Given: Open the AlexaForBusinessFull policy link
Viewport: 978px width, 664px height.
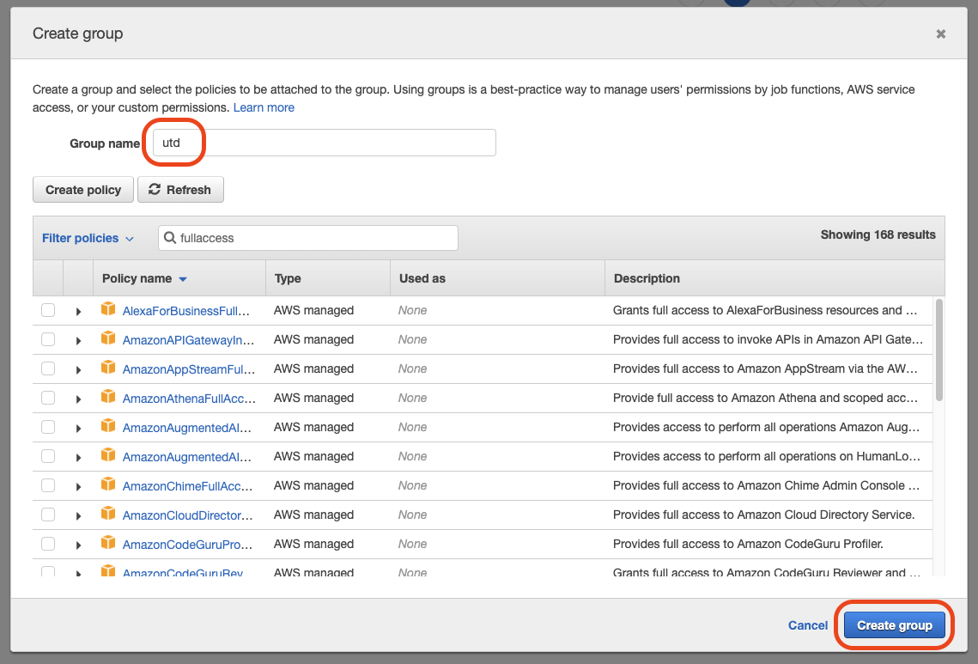Looking at the screenshot, I should coord(185,311).
